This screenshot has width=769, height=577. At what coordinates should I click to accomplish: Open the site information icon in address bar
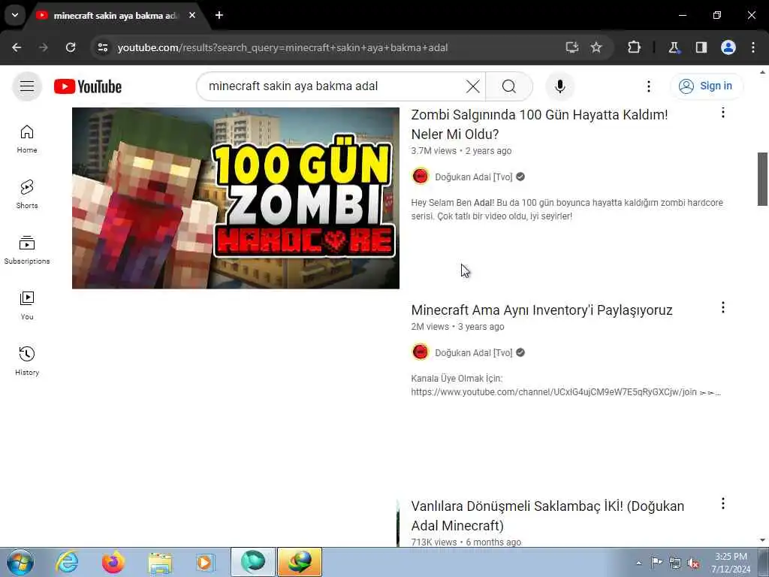(103, 47)
